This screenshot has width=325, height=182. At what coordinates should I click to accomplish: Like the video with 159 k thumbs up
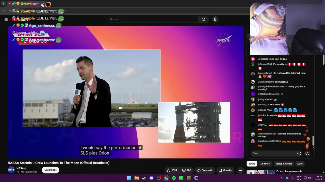172,170
